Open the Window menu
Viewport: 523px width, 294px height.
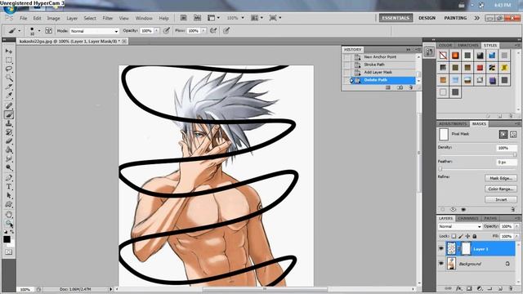tap(144, 18)
